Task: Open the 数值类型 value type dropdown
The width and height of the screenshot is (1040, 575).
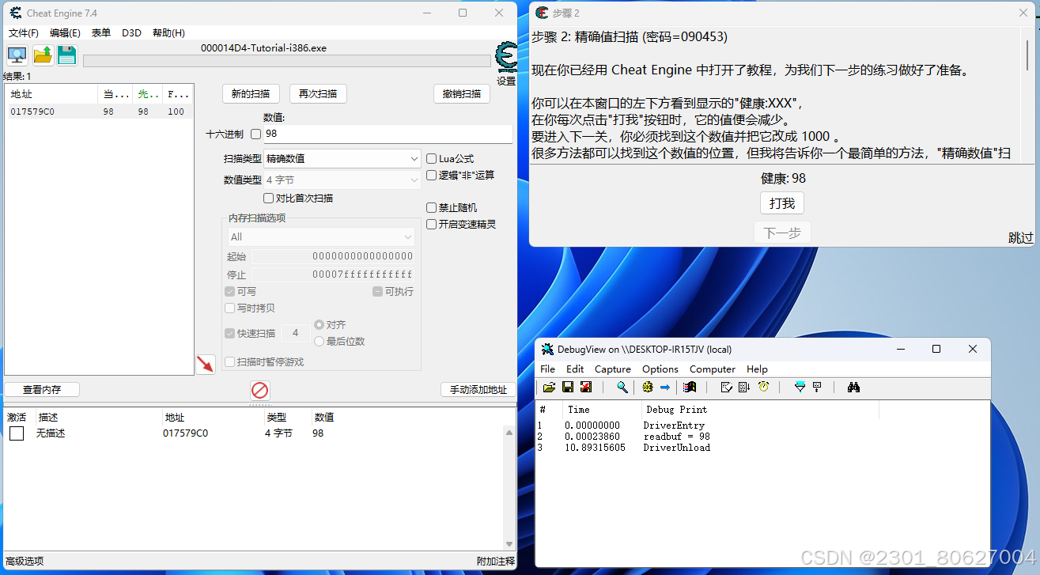Action: [x=414, y=179]
